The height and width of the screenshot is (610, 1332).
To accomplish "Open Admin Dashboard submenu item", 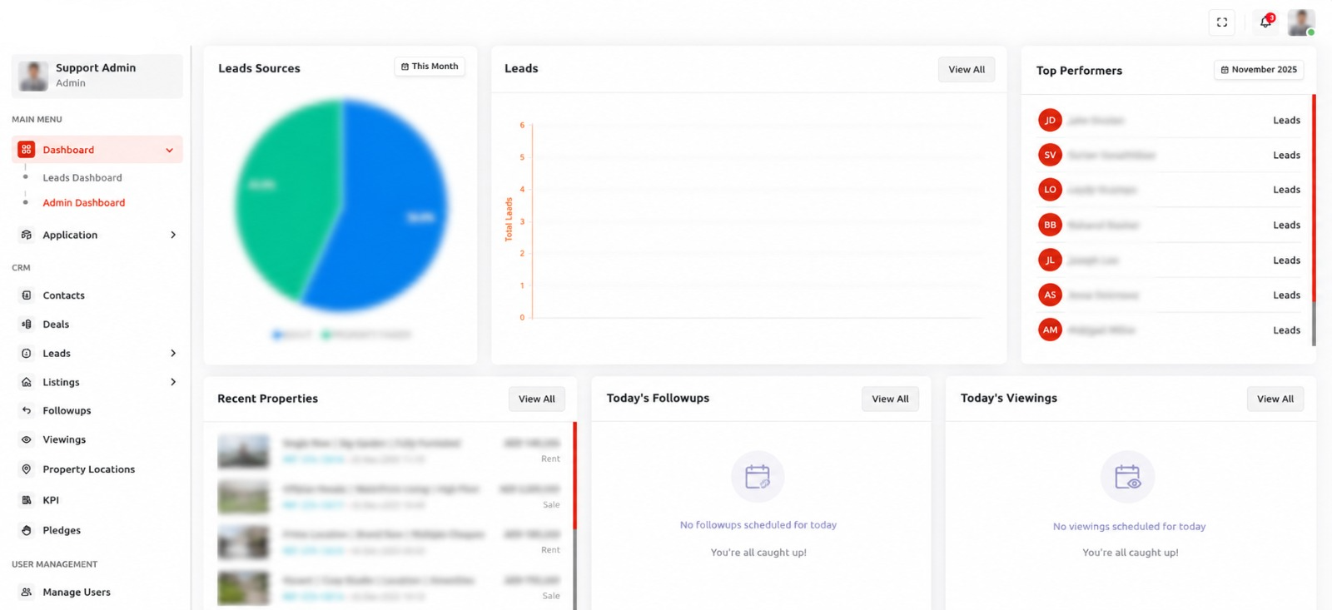I will pos(84,203).
